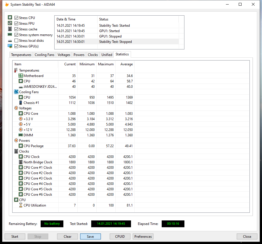Click the +5 V lightning icon

click(x=20, y=124)
